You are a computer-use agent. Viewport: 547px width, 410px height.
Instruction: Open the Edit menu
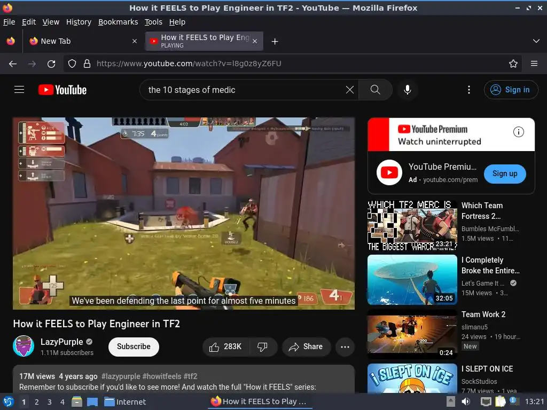29,22
